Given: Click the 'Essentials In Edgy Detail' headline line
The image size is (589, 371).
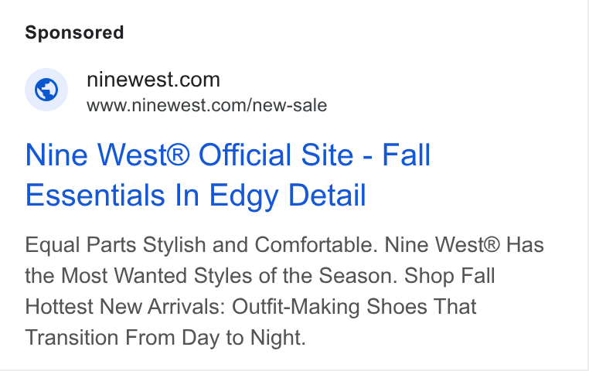Looking at the screenshot, I should coord(196,196).
